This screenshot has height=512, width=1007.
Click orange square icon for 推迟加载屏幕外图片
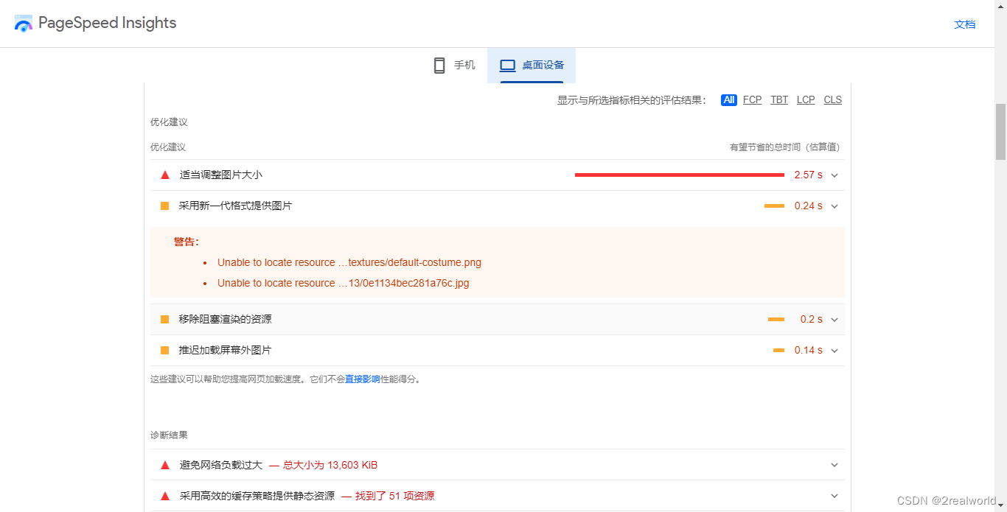click(164, 350)
